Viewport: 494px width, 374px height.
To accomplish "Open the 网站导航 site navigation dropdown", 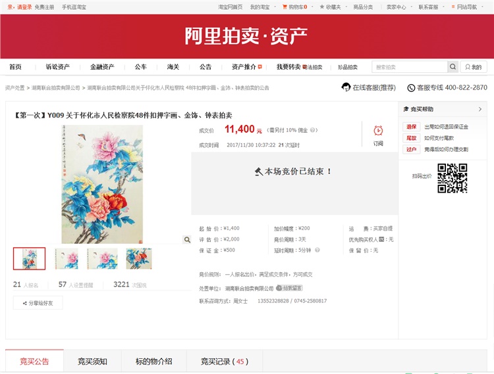I will point(467,7).
